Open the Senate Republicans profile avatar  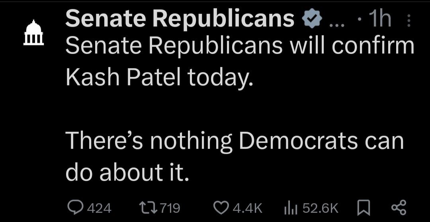(x=33, y=33)
